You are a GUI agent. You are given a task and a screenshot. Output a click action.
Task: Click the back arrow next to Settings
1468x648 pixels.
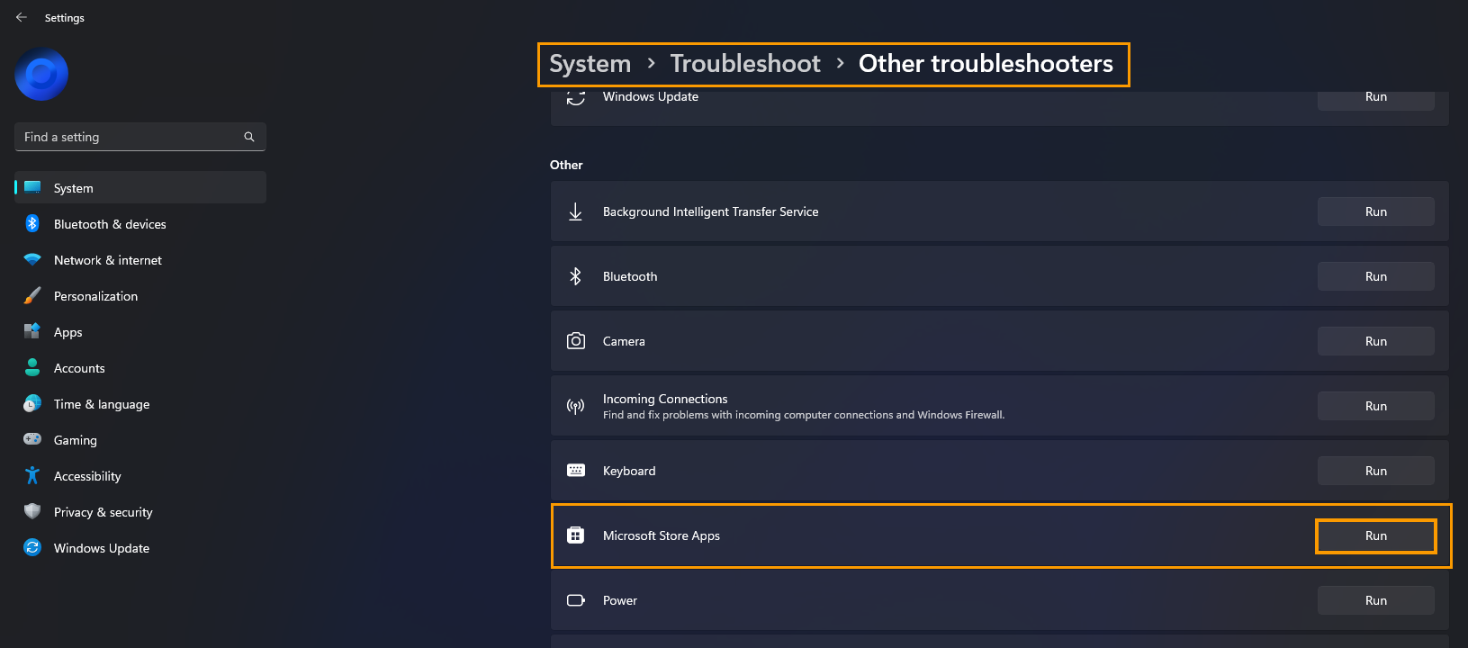(22, 17)
